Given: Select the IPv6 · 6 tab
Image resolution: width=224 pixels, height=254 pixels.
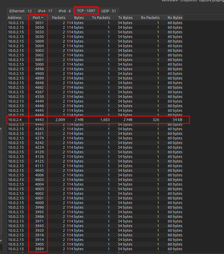Looking at the screenshot, I should [x=65, y=11].
